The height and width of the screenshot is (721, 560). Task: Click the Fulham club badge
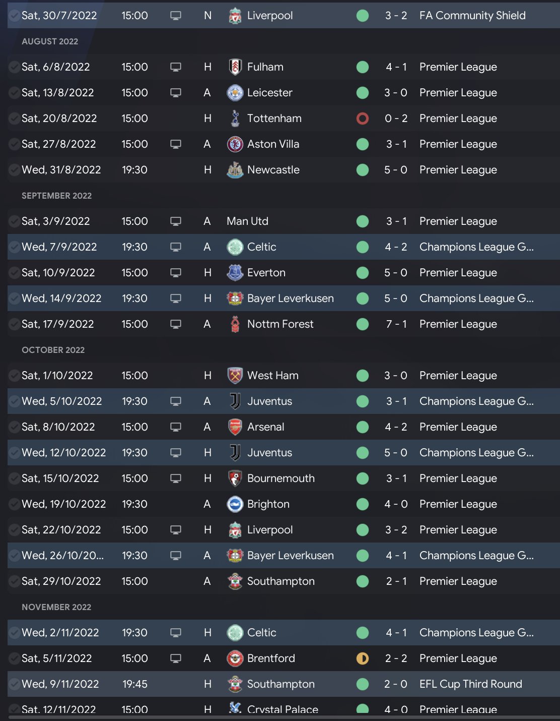[x=235, y=67]
